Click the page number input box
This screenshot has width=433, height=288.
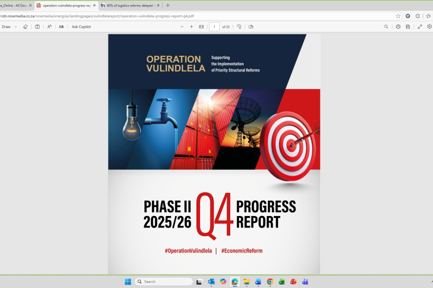pyautogui.click(x=214, y=27)
